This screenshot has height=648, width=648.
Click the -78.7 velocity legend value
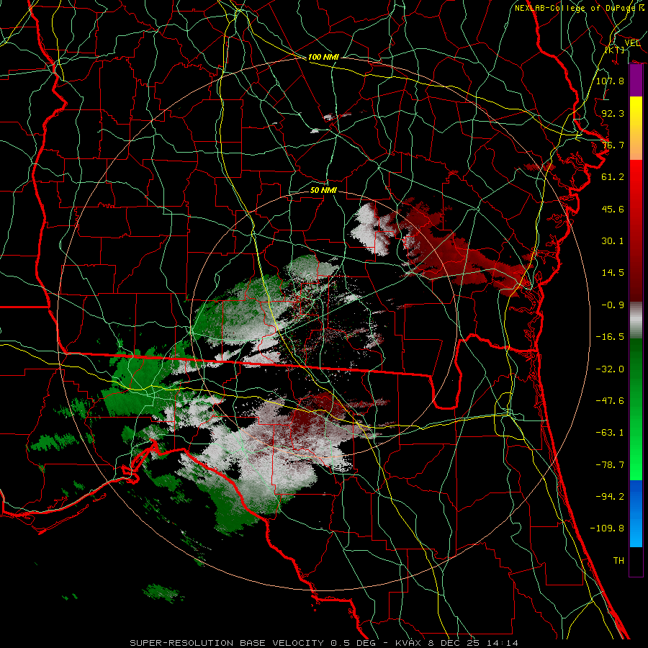point(610,465)
